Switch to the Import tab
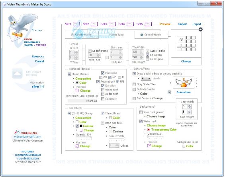Viewport: 225px width, 177px height. point(182,24)
